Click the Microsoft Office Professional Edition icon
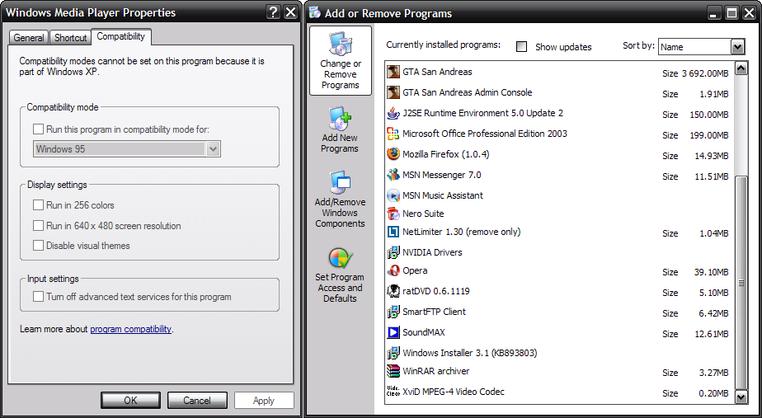The image size is (762, 418). (x=393, y=134)
